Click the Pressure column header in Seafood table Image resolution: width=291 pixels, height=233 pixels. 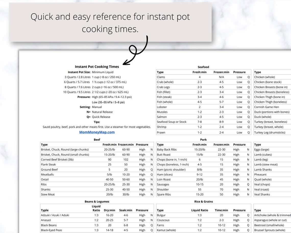pos(239,72)
